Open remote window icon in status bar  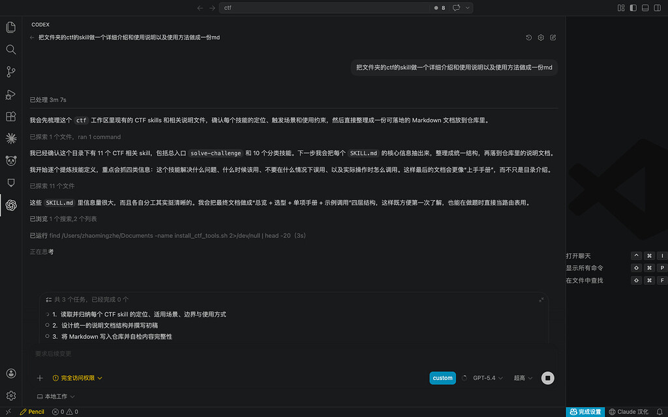(8, 412)
